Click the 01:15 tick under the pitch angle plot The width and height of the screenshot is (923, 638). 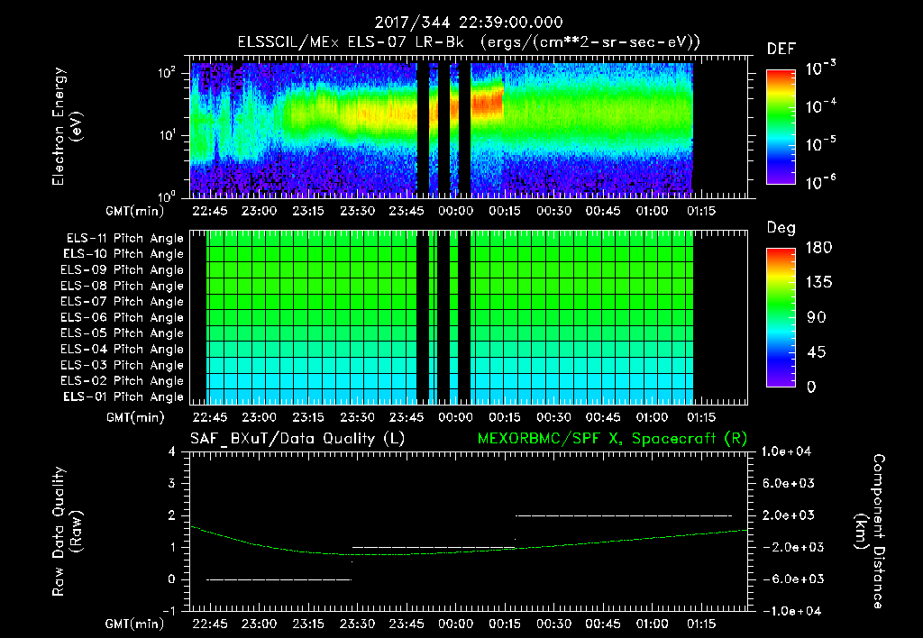[701, 417]
